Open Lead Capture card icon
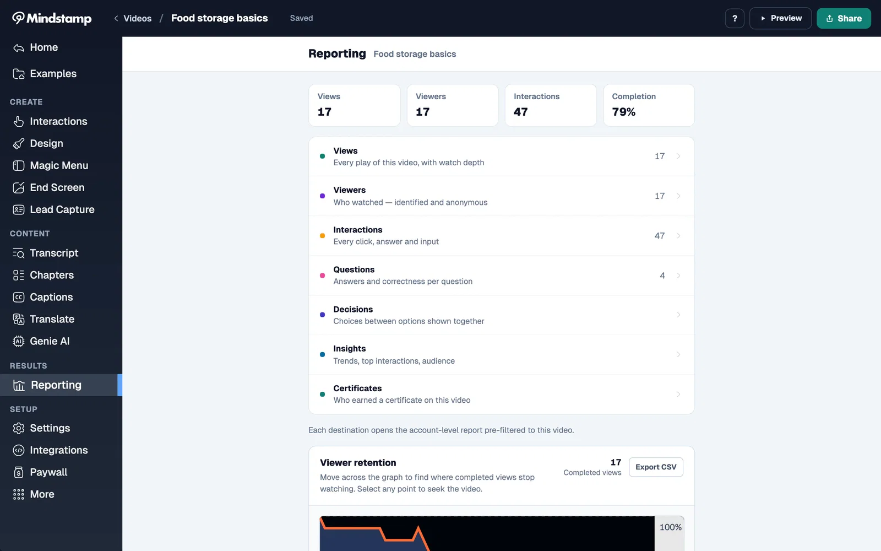 coord(19,209)
